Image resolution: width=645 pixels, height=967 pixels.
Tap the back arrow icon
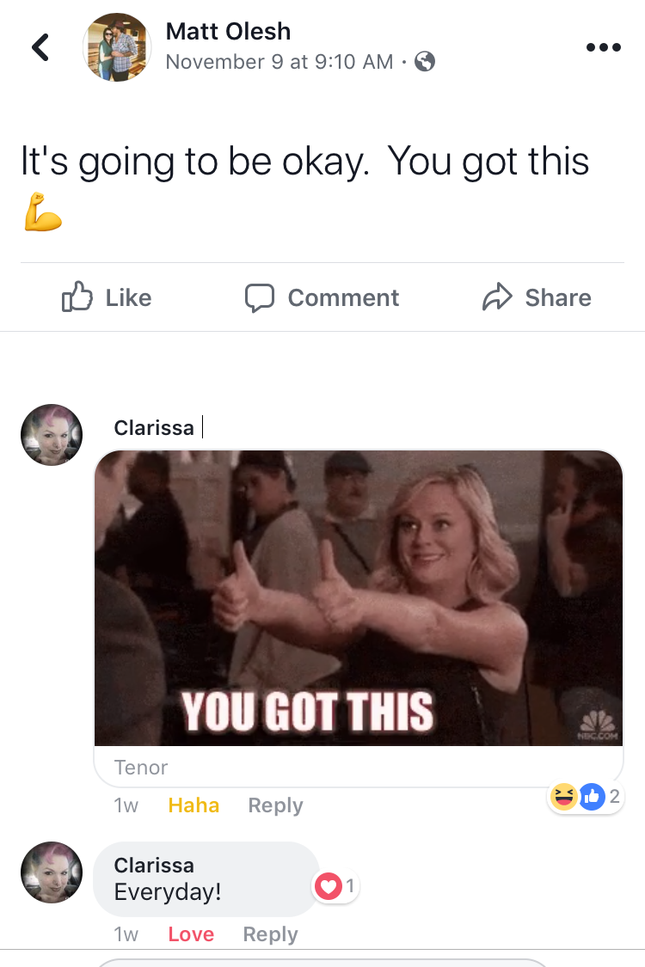pyautogui.click(x=40, y=47)
